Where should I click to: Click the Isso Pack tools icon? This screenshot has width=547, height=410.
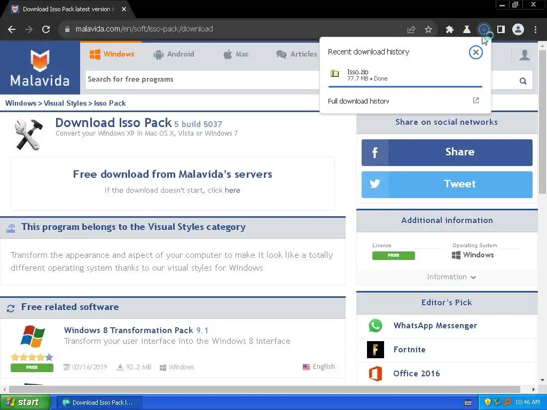coord(29,134)
